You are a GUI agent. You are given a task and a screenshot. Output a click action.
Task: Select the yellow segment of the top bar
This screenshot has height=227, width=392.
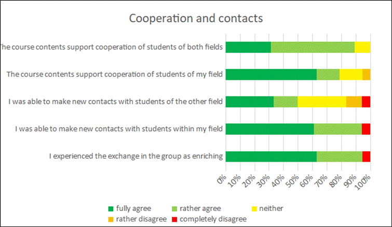[362, 47]
